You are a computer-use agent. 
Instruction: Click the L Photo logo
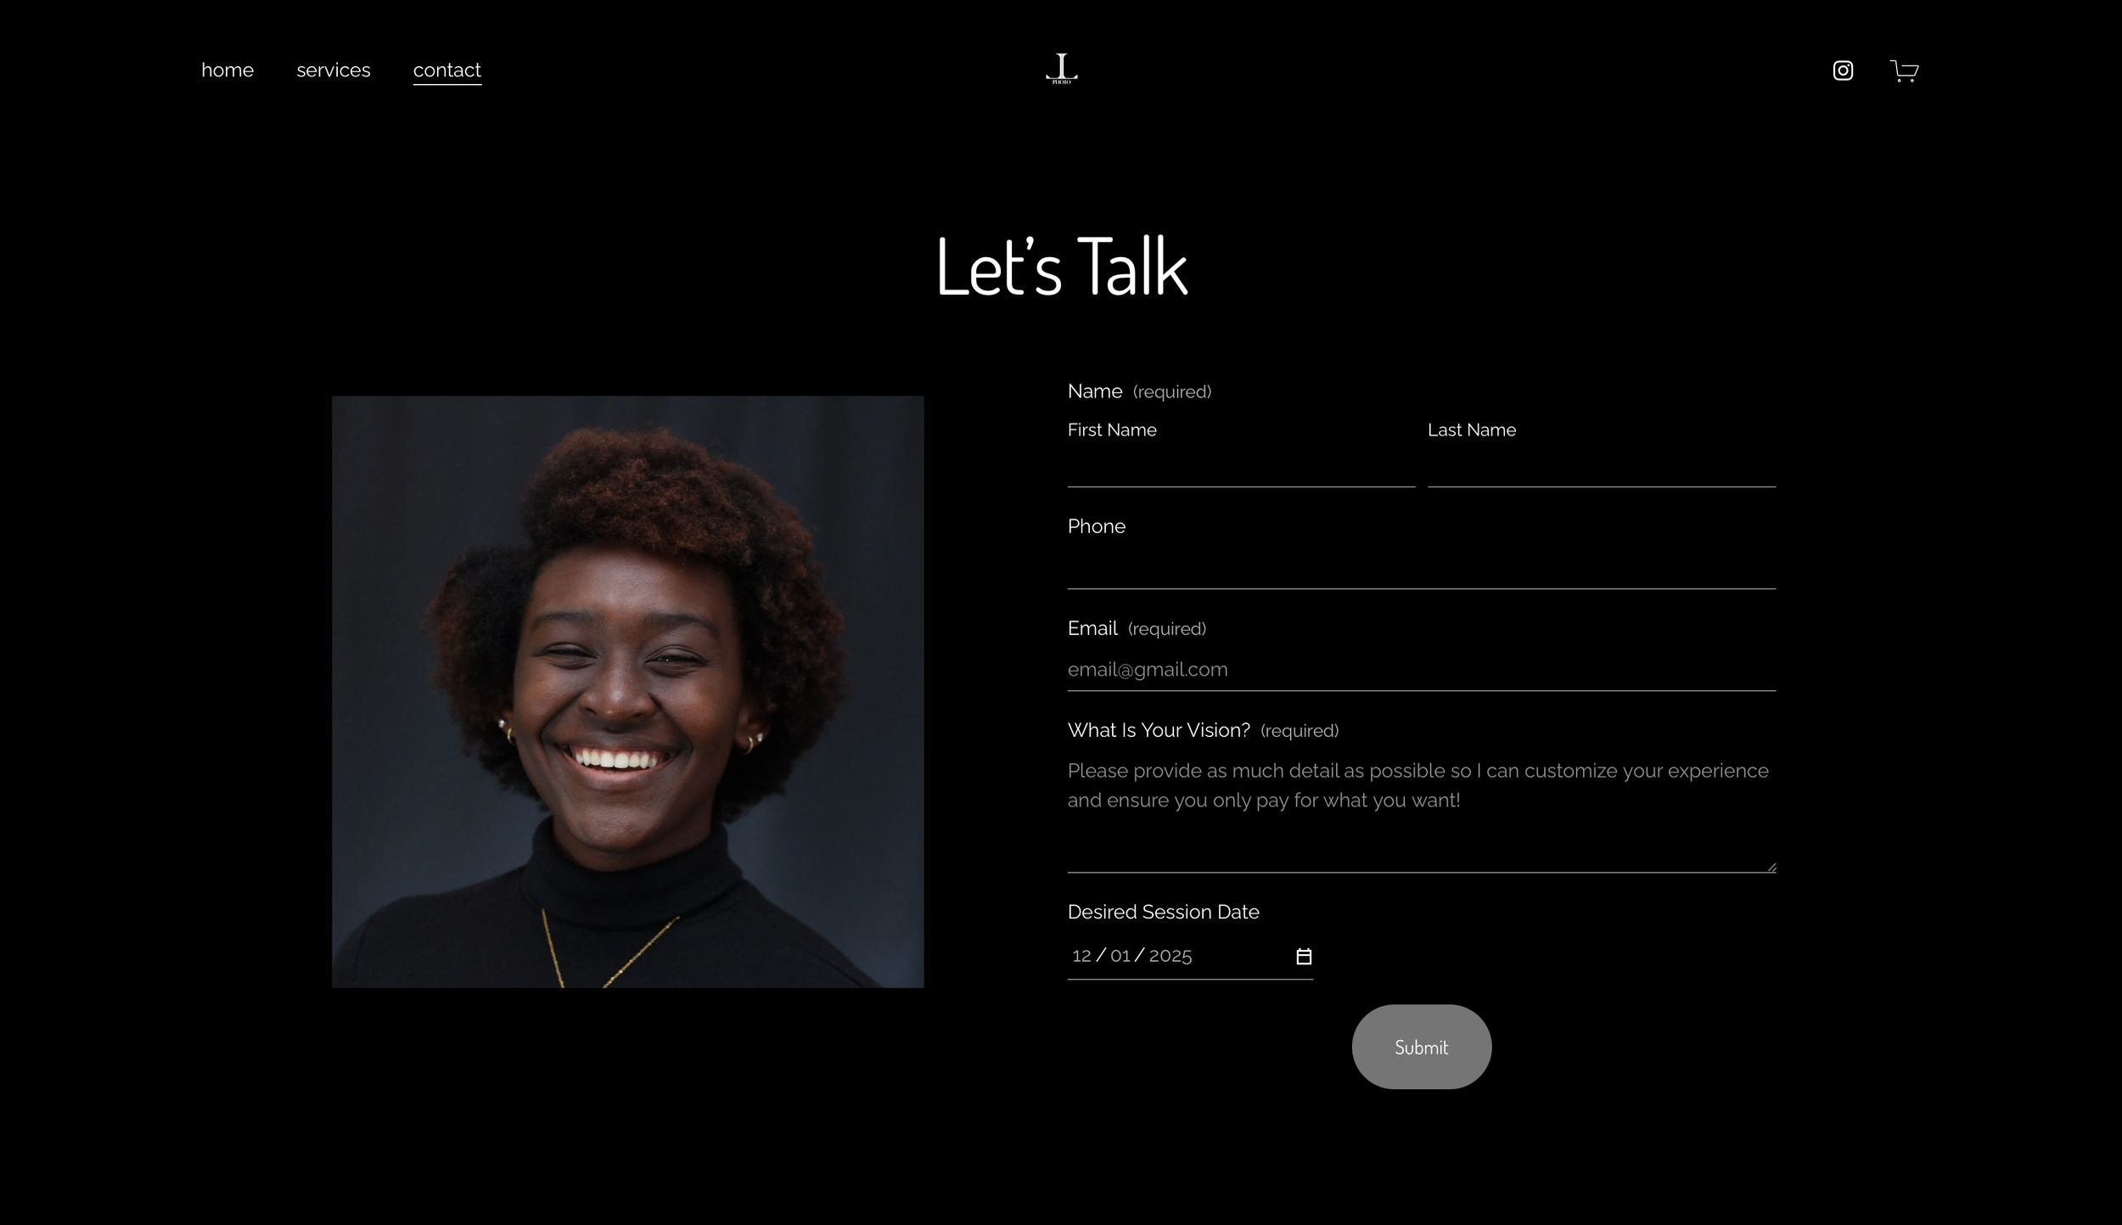pos(1061,69)
